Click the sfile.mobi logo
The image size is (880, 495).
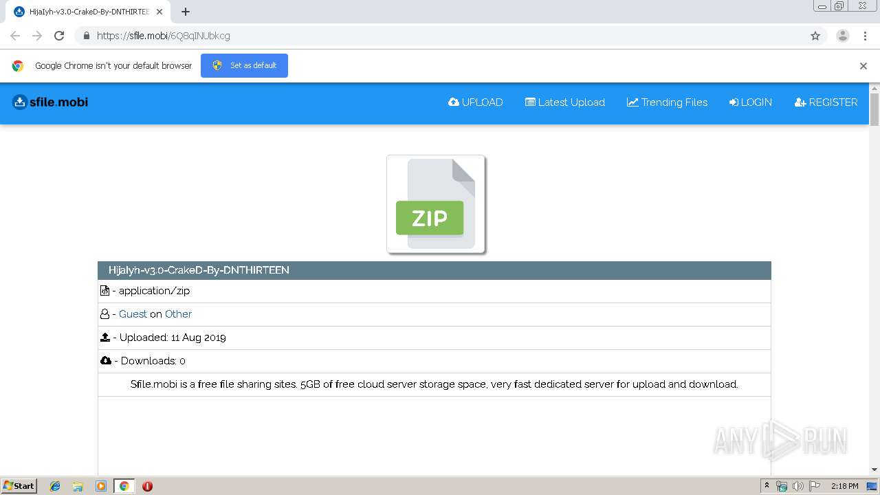coord(50,102)
